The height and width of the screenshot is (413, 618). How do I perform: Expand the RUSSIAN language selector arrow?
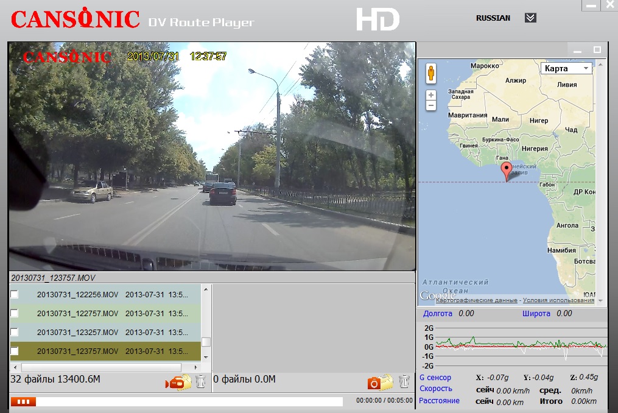tap(530, 18)
